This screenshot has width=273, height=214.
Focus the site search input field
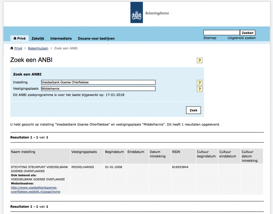[x=222, y=33]
